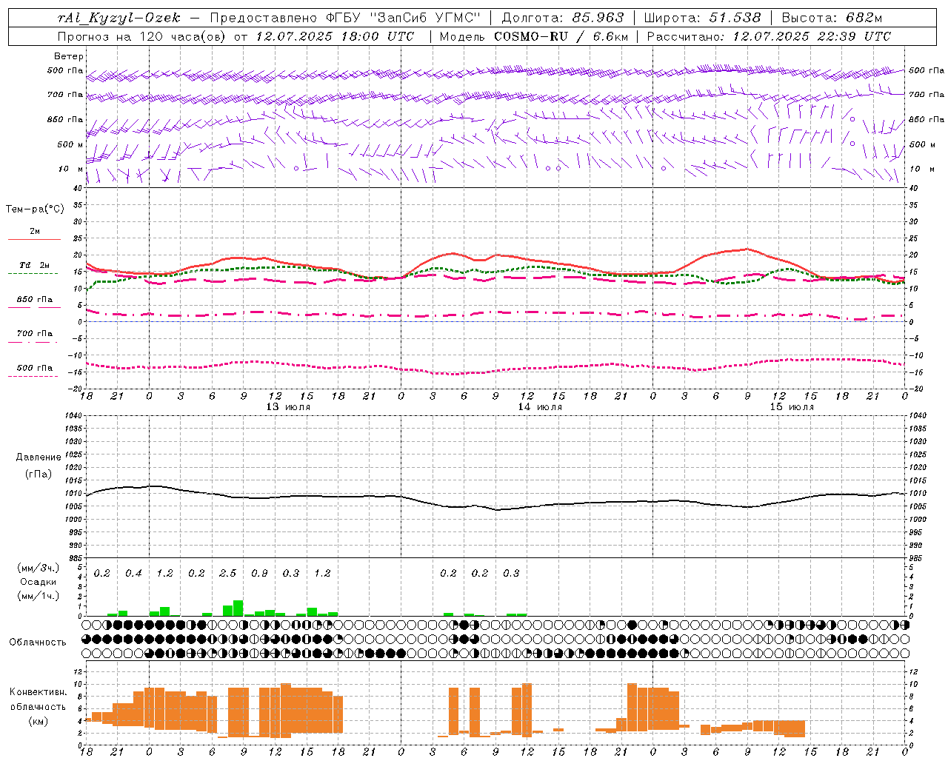Click the tallest green precipitation bar
948x758 pixels.
[x=238, y=608]
